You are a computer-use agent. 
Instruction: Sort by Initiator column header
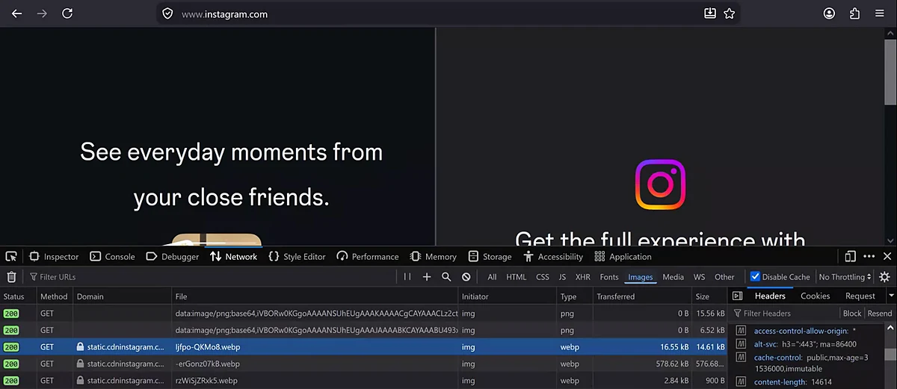pyautogui.click(x=507, y=296)
